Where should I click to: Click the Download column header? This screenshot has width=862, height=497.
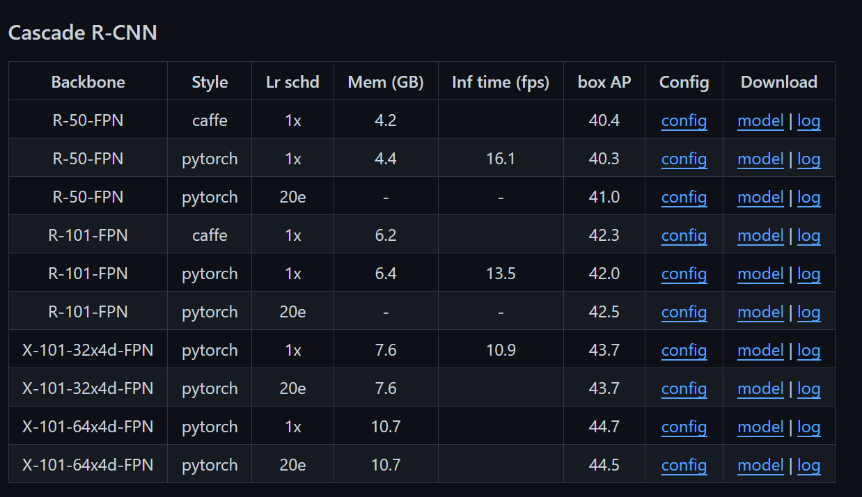(778, 82)
